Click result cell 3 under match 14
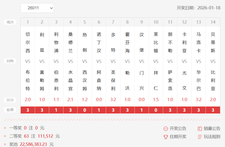 click(x=213, y=110)
